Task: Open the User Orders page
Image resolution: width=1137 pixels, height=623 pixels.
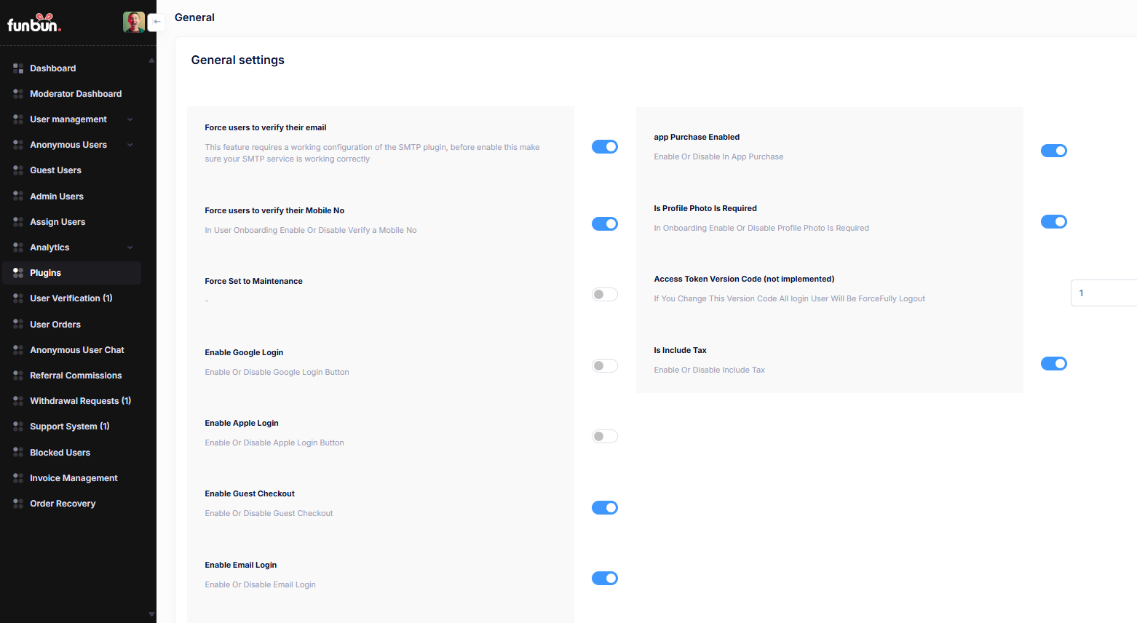Action: (55, 325)
